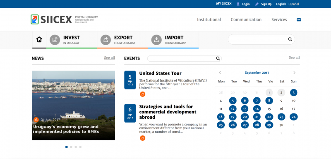
Task: Advance calendar to next month
Action: click(294, 72)
